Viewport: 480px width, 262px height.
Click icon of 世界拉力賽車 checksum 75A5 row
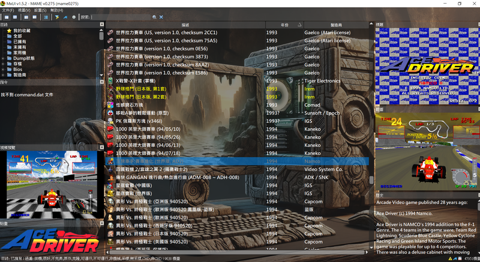(110, 40)
